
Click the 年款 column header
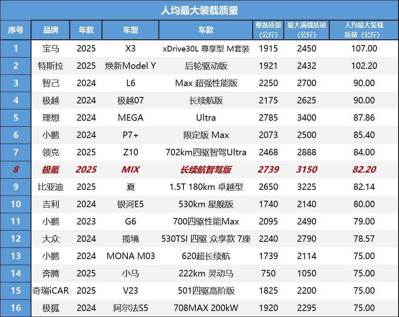tap(86, 30)
